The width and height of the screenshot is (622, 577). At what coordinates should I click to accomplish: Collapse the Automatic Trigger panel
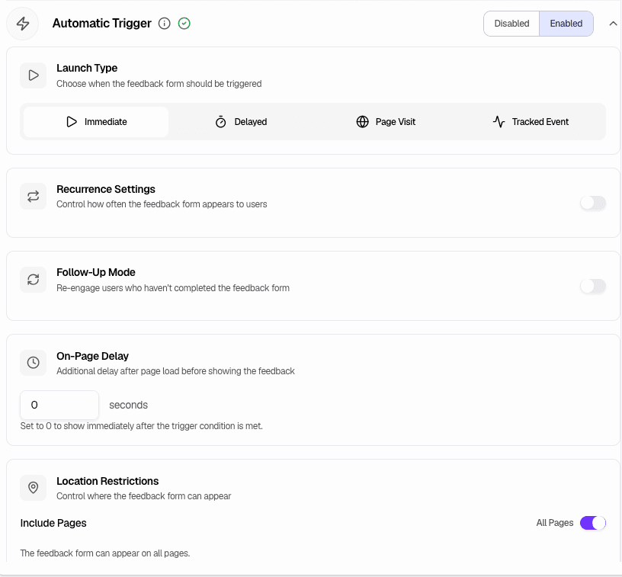(x=613, y=24)
